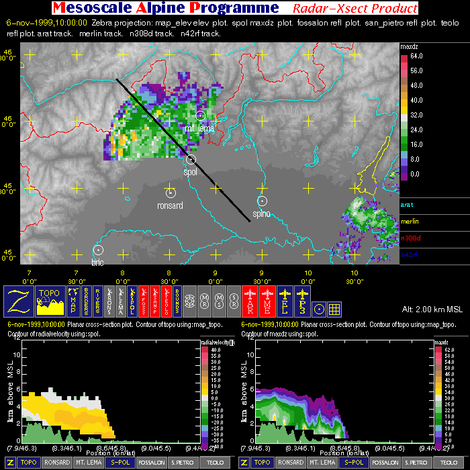Toggle the P3 aircraft track icon

point(302,301)
